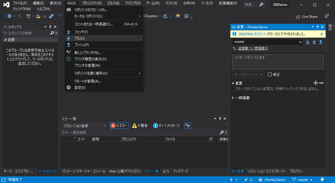Choose 新しいブランチ(N)... menu item
The image size is (335, 183).
(104, 53)
